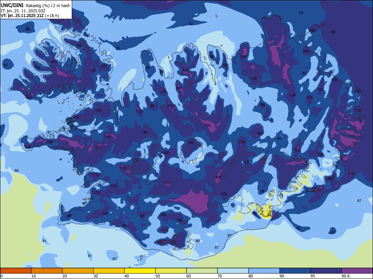Click the map value '90' near south coast

198,241
